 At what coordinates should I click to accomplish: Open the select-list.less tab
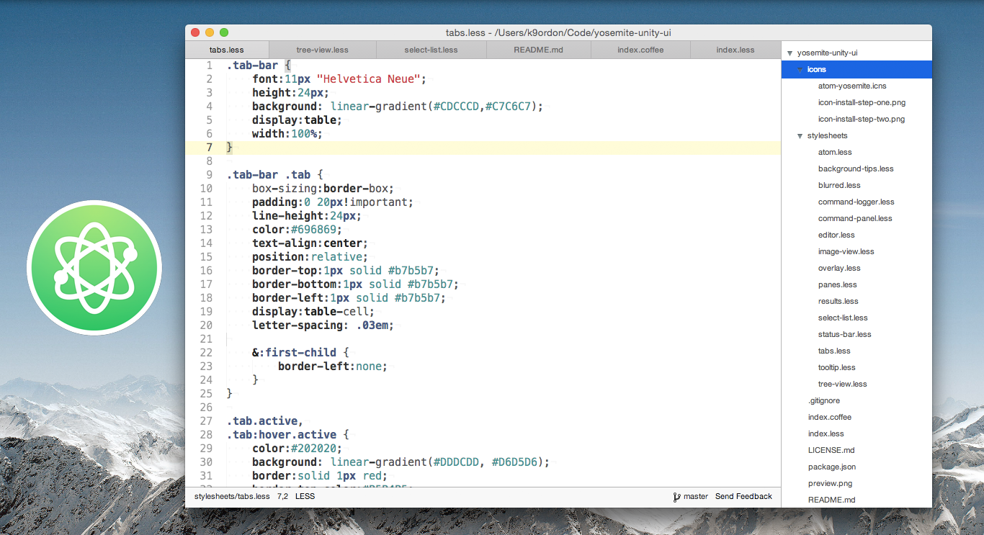pos(431,50)
